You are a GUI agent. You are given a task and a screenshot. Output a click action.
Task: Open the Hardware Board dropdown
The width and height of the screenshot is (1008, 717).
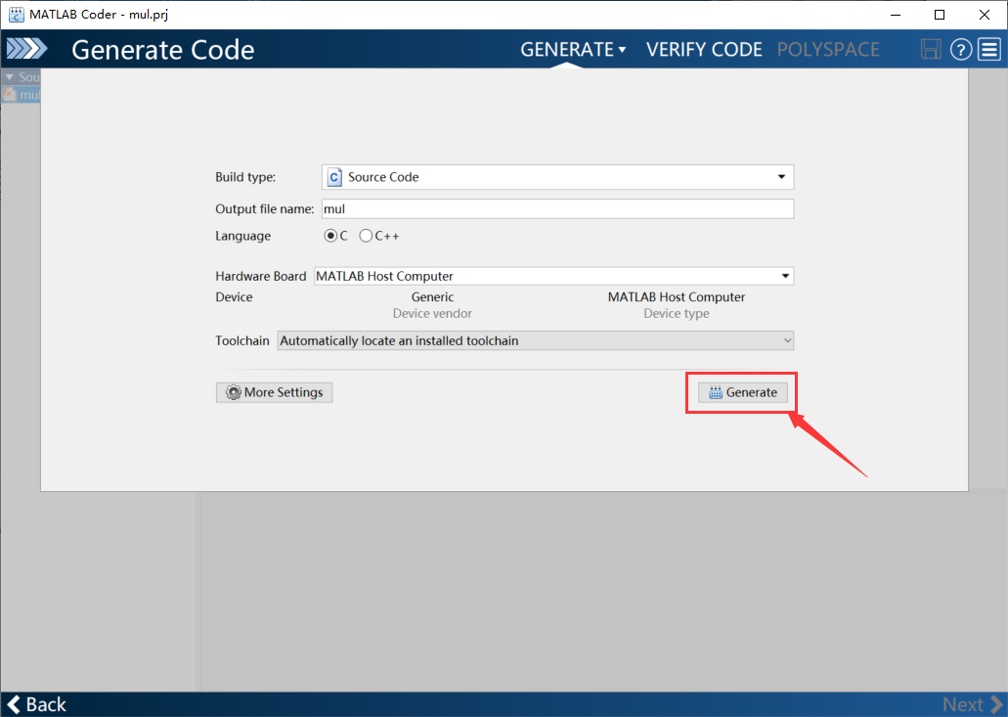point(785,276)
